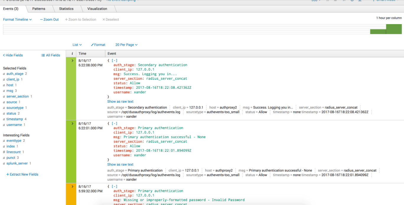Share the search job
The width and height of the screenshot is (404, 205).
click(x=343, y=1)
